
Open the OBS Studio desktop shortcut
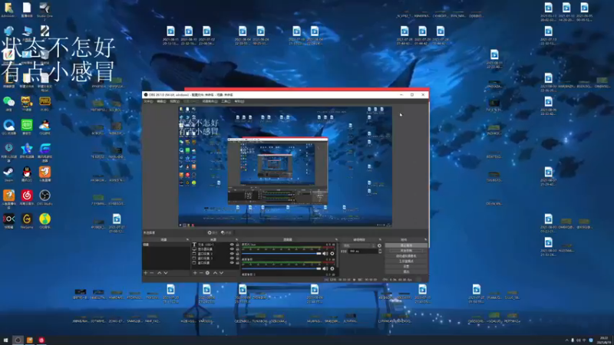point(45,198)
